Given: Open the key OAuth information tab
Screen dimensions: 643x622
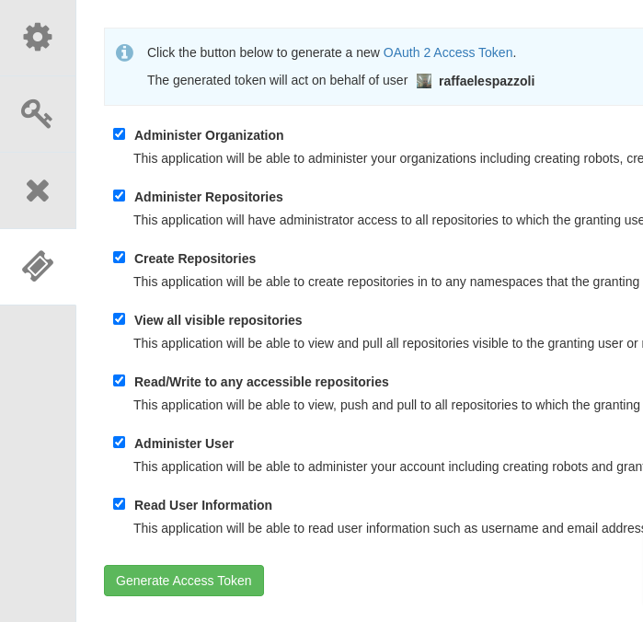Looking at the screenshot, I should 38,114.
